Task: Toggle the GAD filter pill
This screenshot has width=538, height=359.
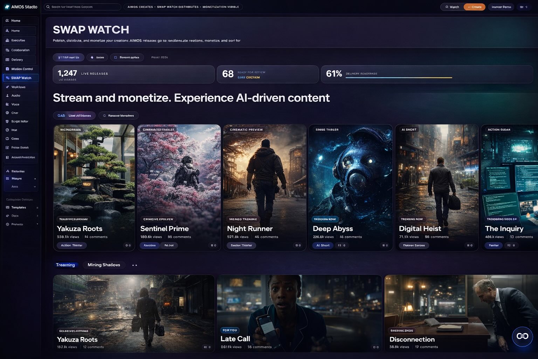Action: coord(61,115)
